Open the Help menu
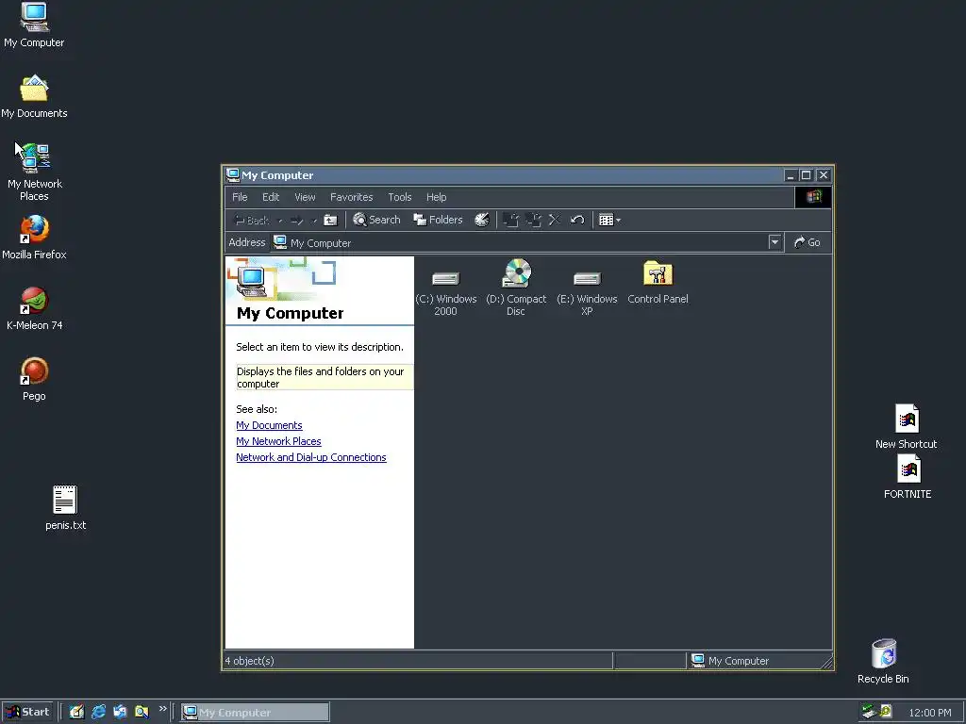This screenshot has width=966, height=724. (436, 197)
